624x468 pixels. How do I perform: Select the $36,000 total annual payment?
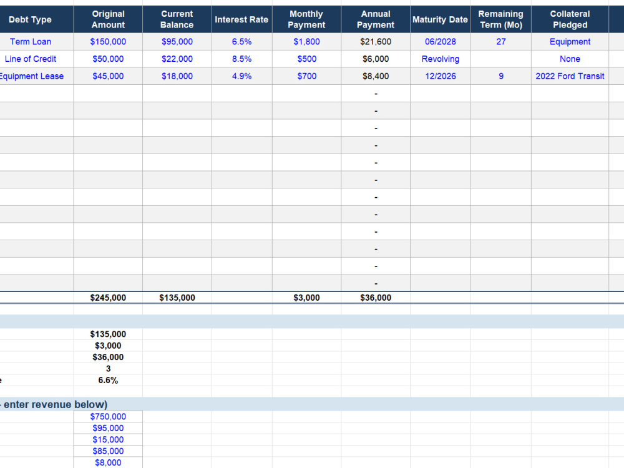(x=376, y=298)
